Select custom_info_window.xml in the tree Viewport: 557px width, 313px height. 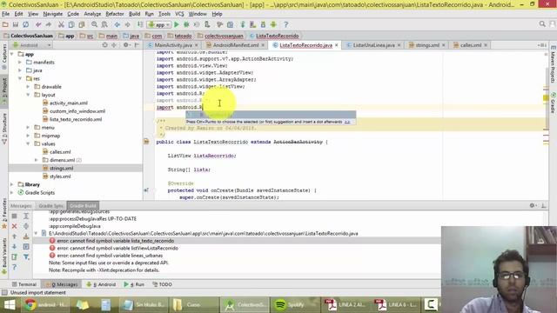[x=77, y=111]
